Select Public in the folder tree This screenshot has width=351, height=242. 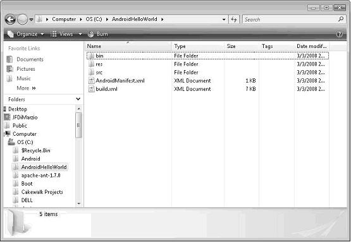[x=20, y=126]
